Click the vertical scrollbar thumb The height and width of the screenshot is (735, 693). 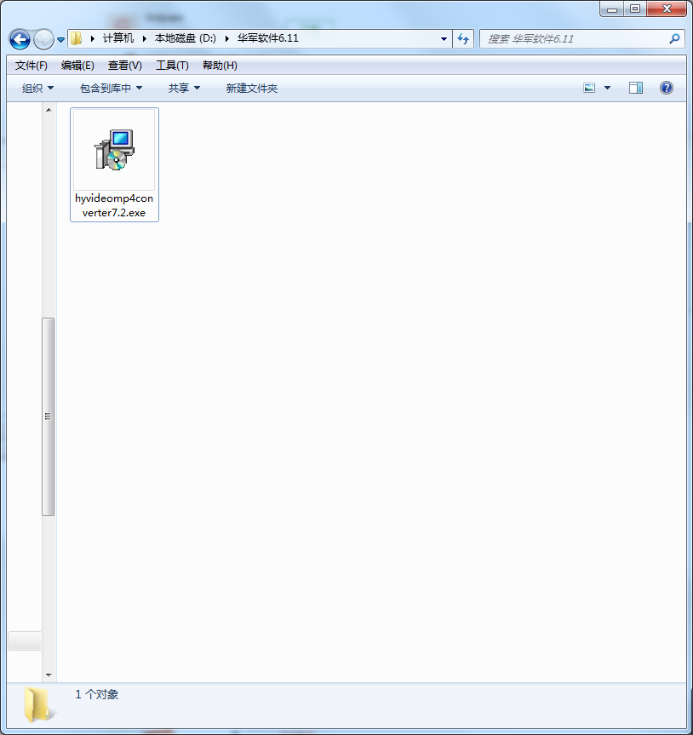[x=49, y=417]
